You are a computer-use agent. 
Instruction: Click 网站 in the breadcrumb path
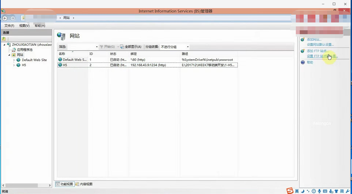click(67, 18)
